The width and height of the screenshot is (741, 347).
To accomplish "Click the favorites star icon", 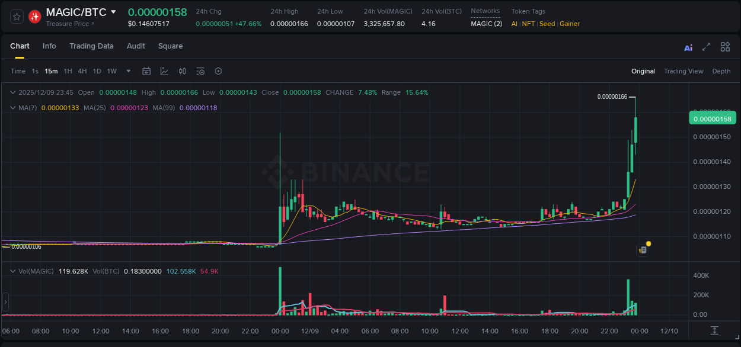I will pos(16,17).
